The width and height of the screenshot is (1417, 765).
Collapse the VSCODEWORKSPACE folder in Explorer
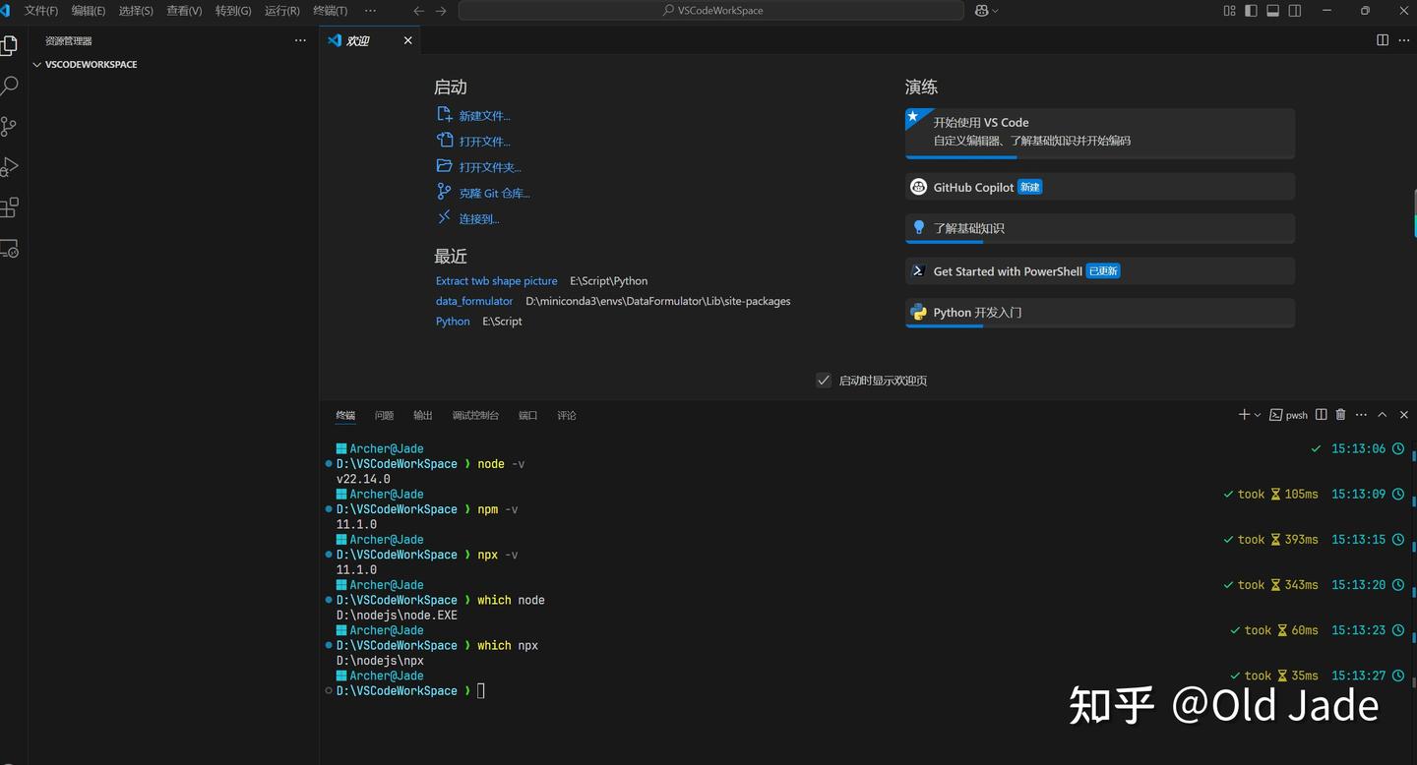(x=37, y=64)
